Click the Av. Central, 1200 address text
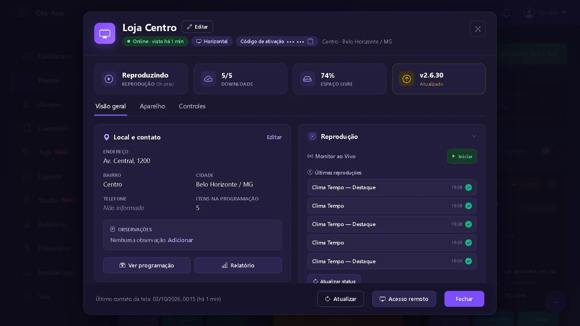This screenshot has height=326, width=580. coord(127,161)
